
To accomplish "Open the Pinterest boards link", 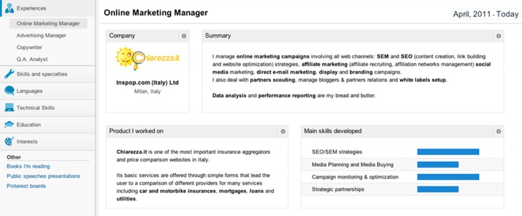I will (26, 186).
